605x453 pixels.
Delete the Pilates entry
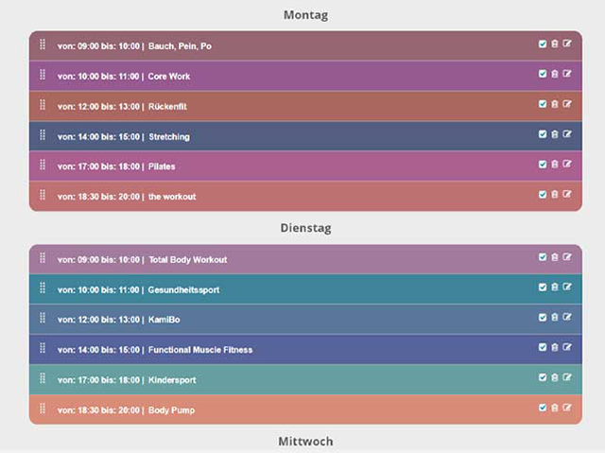click(555, 164)
